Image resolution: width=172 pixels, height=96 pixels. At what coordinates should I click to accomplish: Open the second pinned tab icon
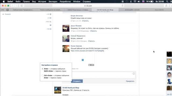click(8, 10)
